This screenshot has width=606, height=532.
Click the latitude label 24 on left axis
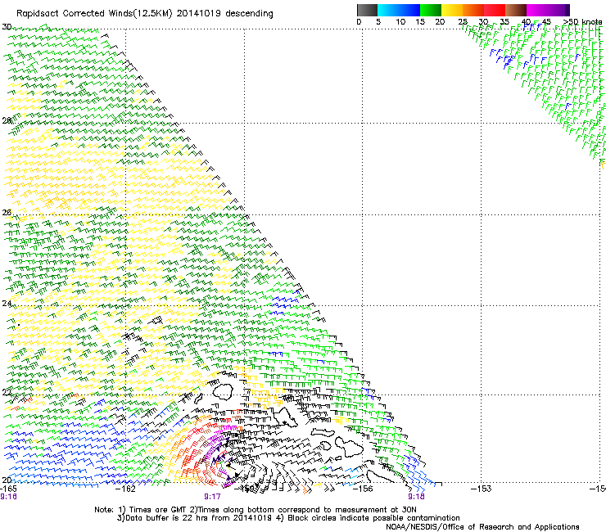coord(7,304)
